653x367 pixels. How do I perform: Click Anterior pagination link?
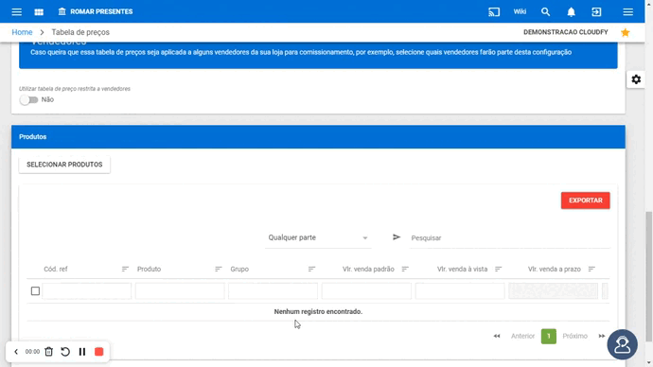tap(522, 336)
